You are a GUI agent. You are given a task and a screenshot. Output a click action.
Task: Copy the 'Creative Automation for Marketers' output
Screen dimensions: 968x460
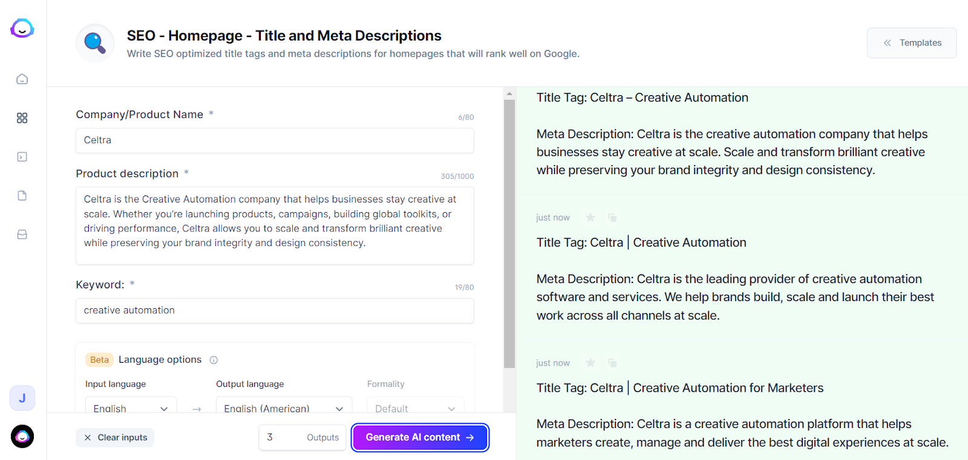coord(612,363)
